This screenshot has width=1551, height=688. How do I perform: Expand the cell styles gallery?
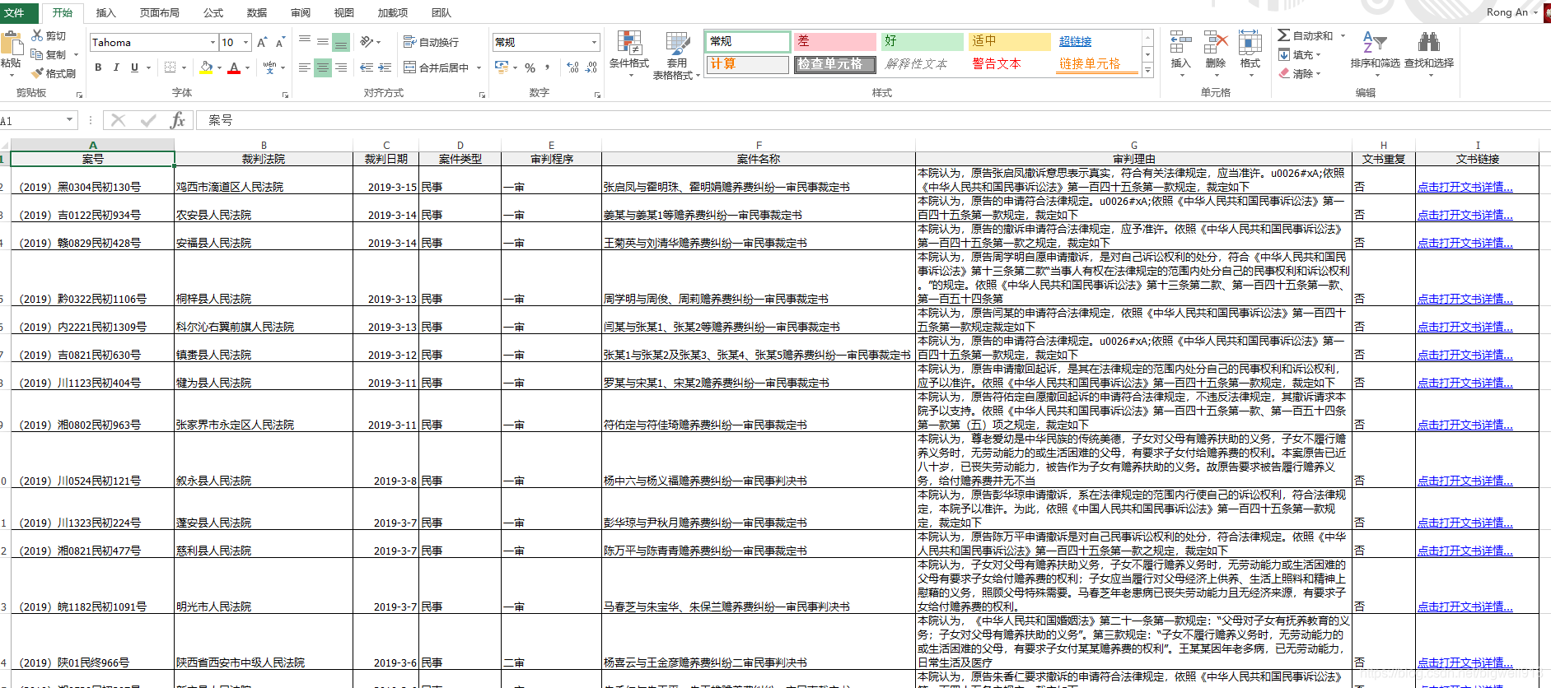(x=1147, y=71)
